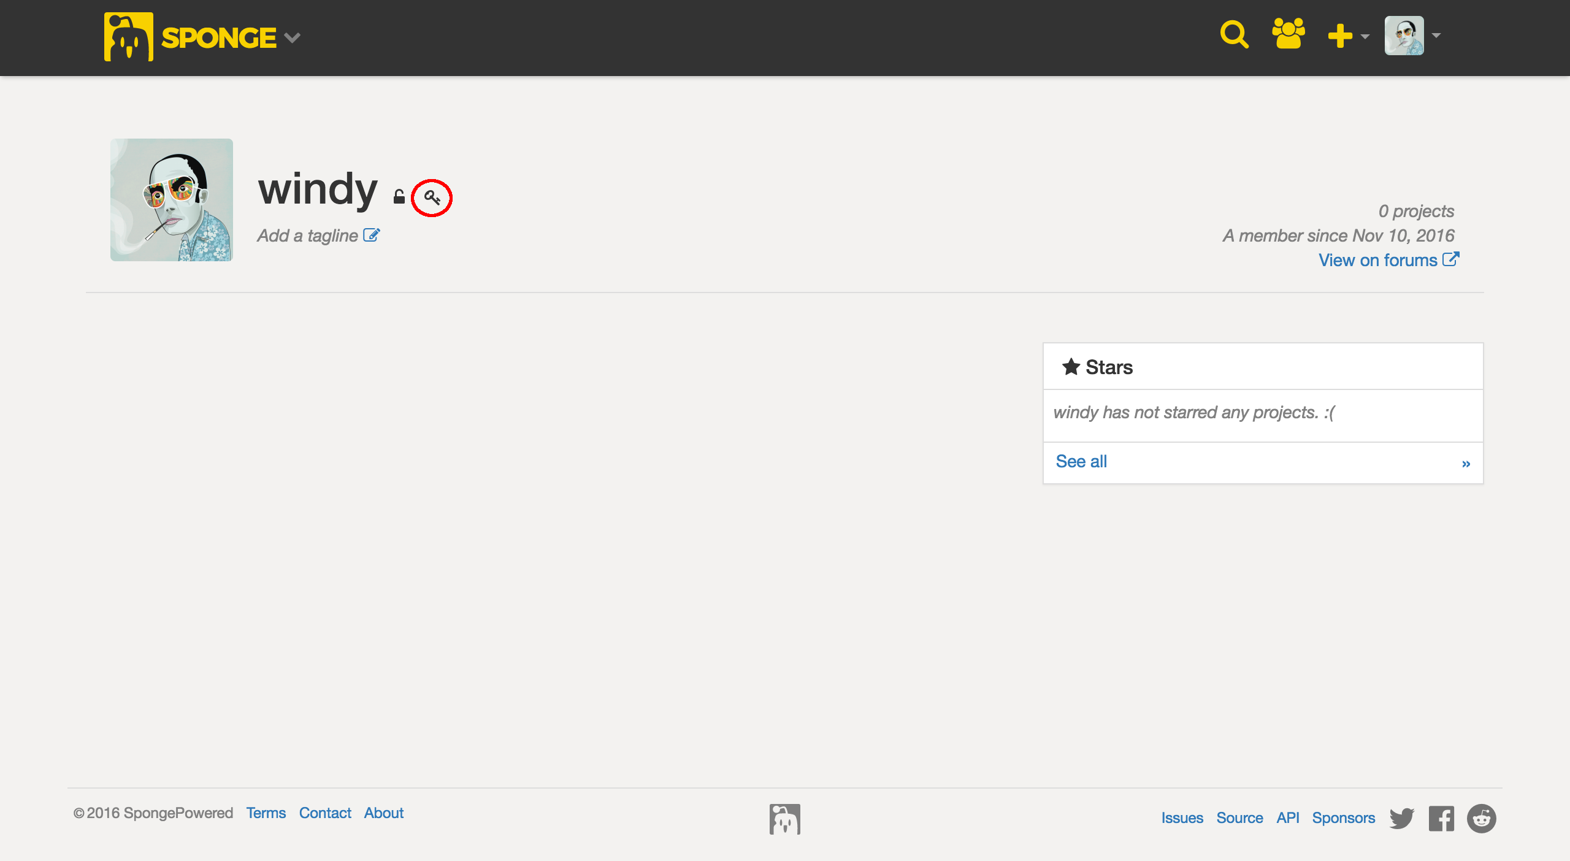Click the key/magnify icon next to windy
The width and height of the screenshot is (1570, 861).
coord(432,196)
